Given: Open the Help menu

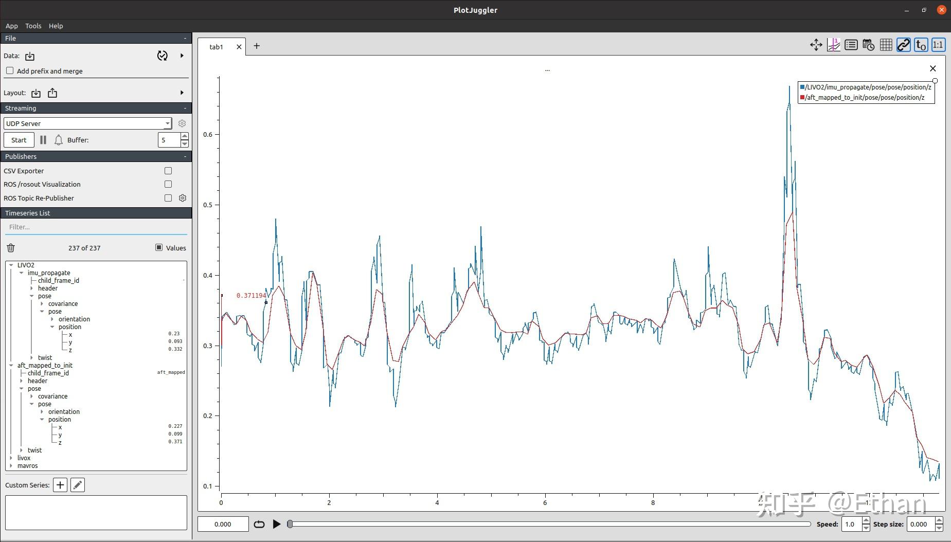Looking at the screenshot, I should tap(56, 26).
